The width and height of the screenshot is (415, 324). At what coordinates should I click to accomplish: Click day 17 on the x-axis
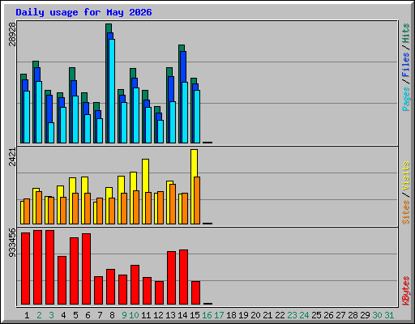pos(219,315)
